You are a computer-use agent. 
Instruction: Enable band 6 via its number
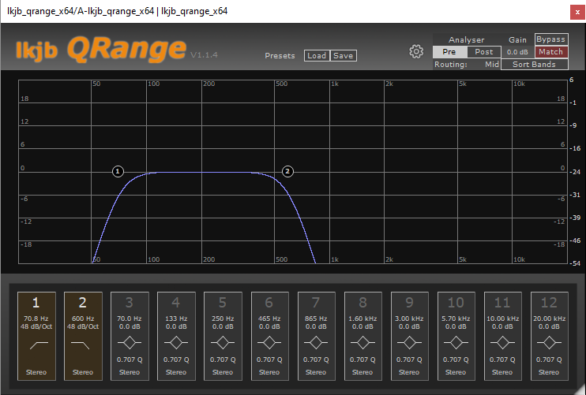point(269,303)
